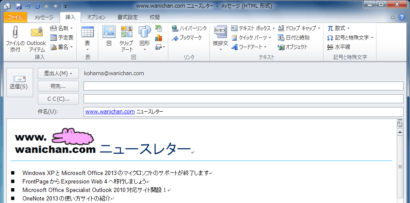The width and height of the screenshot is (410, 203).
Task: Click the To (宛先...) button
Action: 59,86
